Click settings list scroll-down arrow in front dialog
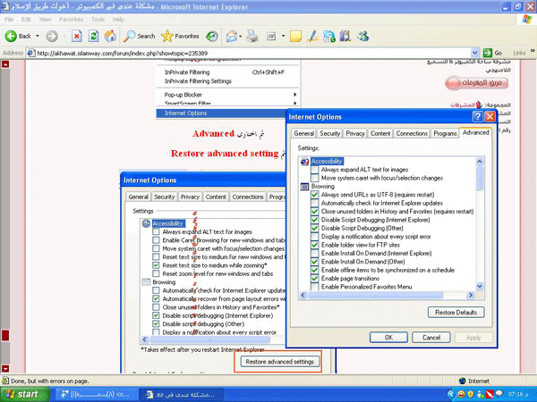537x402 pixels. tap(480, 286)
